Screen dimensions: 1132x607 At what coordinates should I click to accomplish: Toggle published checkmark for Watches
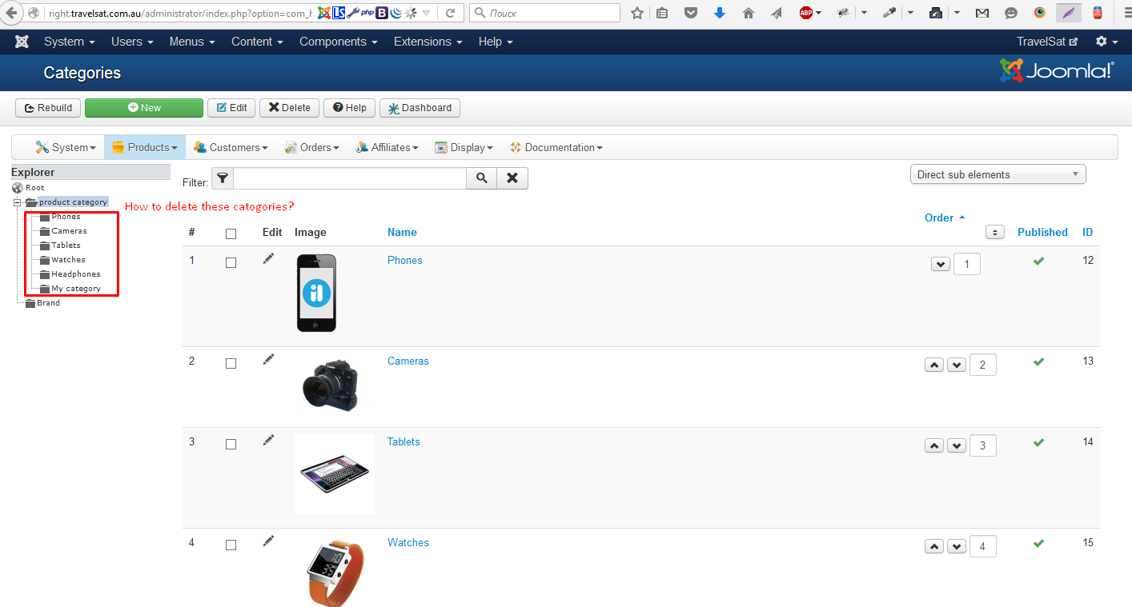point(1038,543)
